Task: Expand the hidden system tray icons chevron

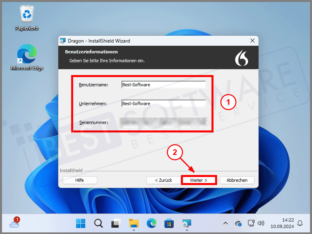Action: [x=226, y=223]
